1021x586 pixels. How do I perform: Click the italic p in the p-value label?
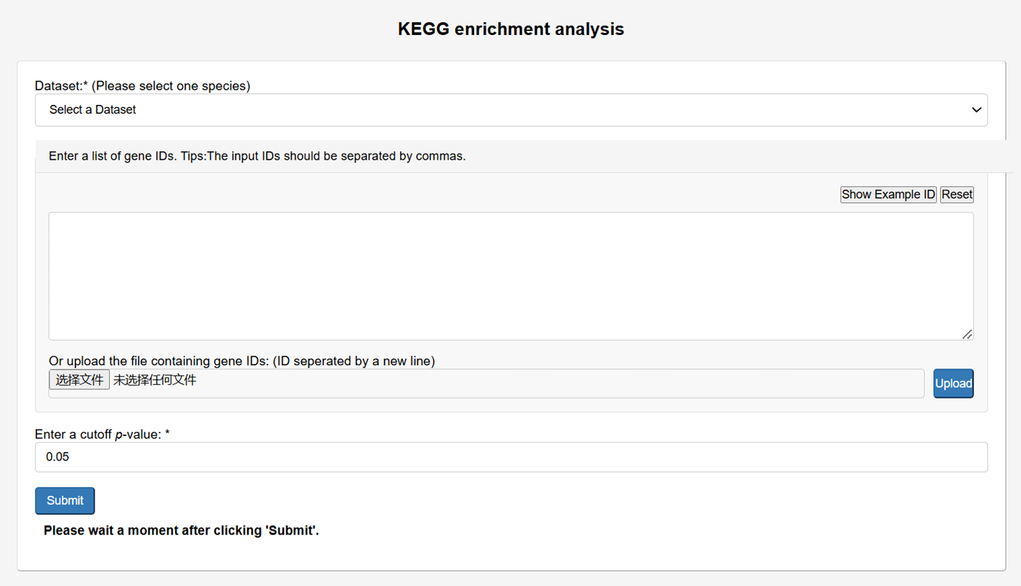pyautogui.click(x=118, y=435)
